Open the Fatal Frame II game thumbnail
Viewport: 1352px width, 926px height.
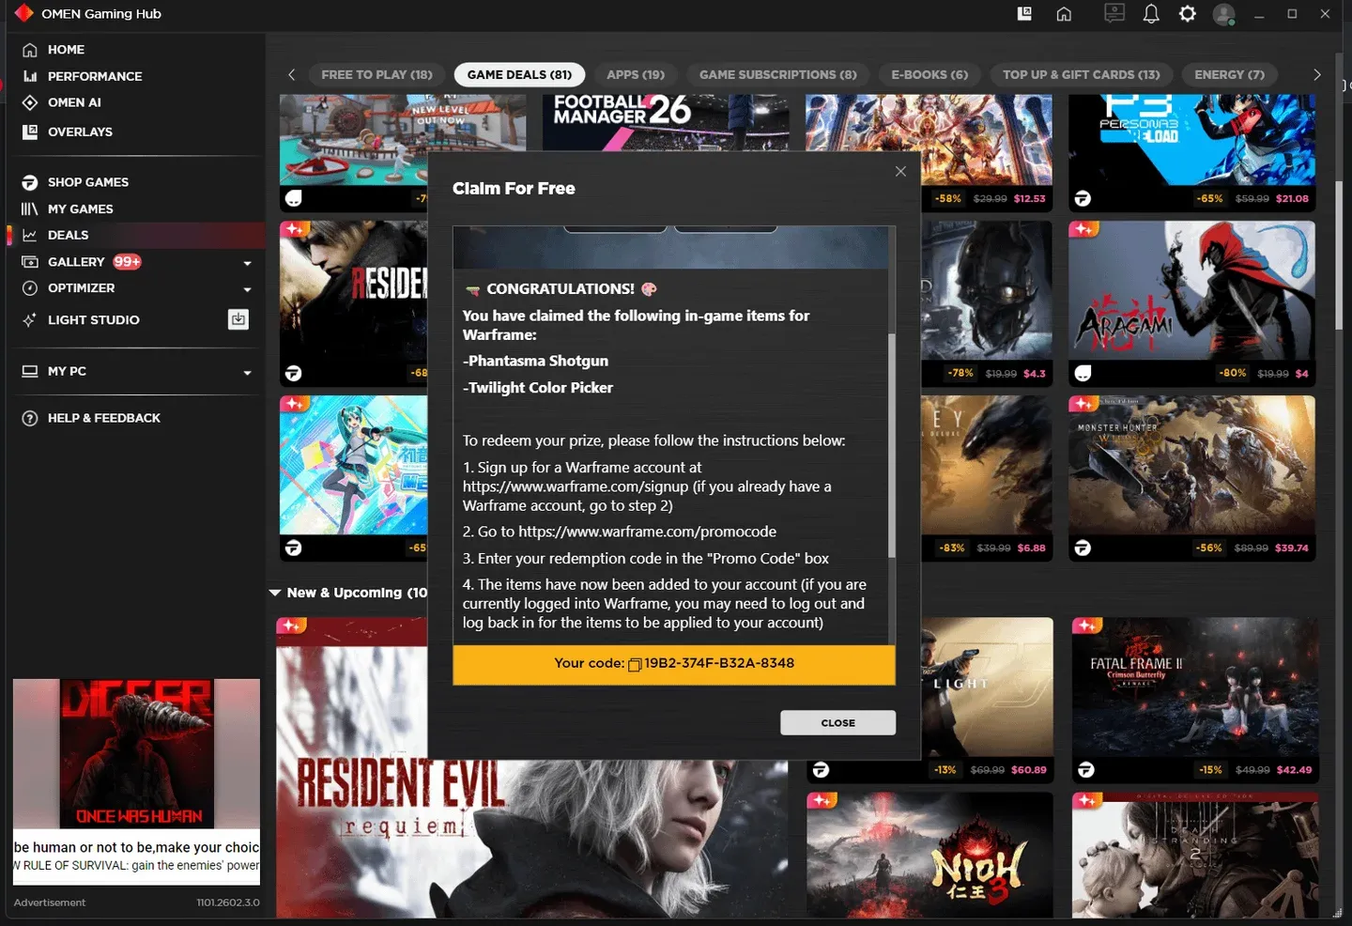click(x=1194, y=687)
